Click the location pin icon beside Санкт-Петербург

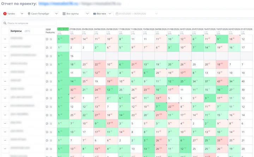[29, 14]
